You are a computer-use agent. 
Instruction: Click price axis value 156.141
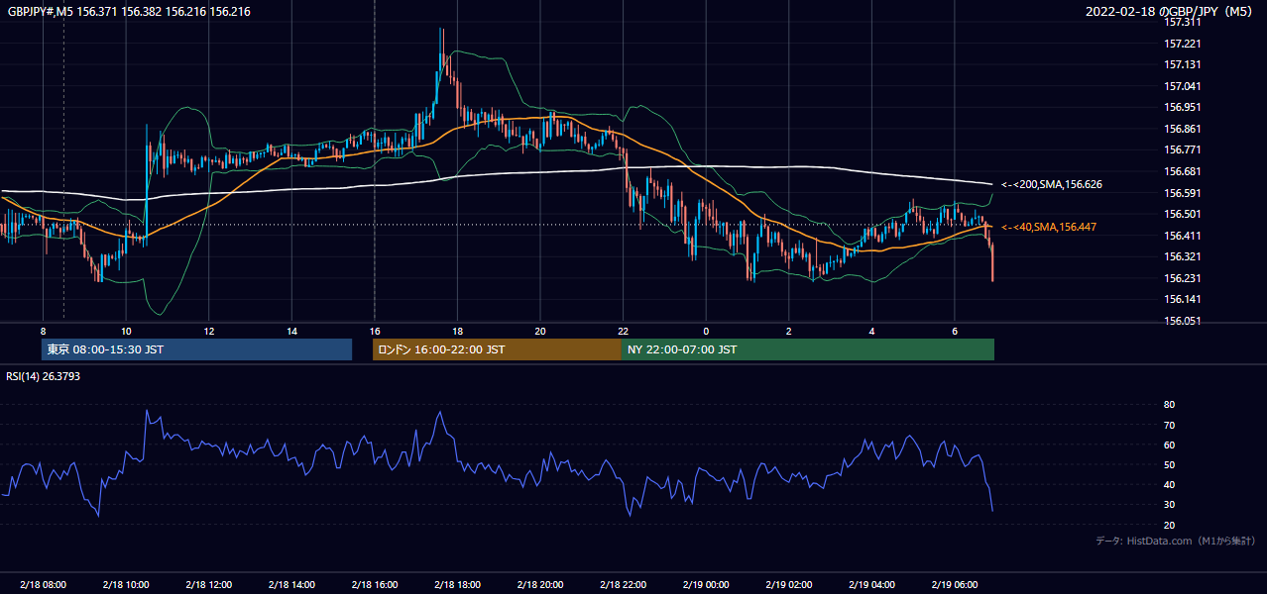1183,299
